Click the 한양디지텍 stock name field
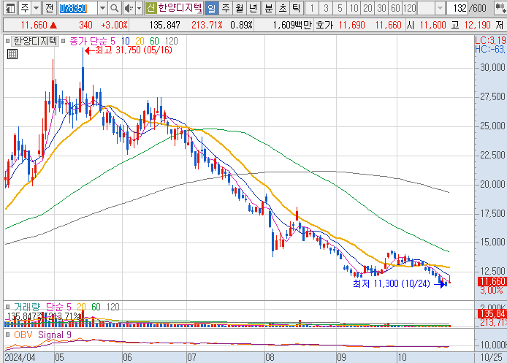This screenshot has width=507, height=363. (180, 8)
